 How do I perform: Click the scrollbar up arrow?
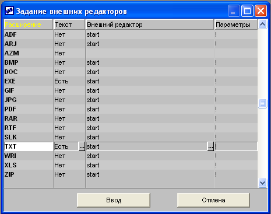pos(262,24)
